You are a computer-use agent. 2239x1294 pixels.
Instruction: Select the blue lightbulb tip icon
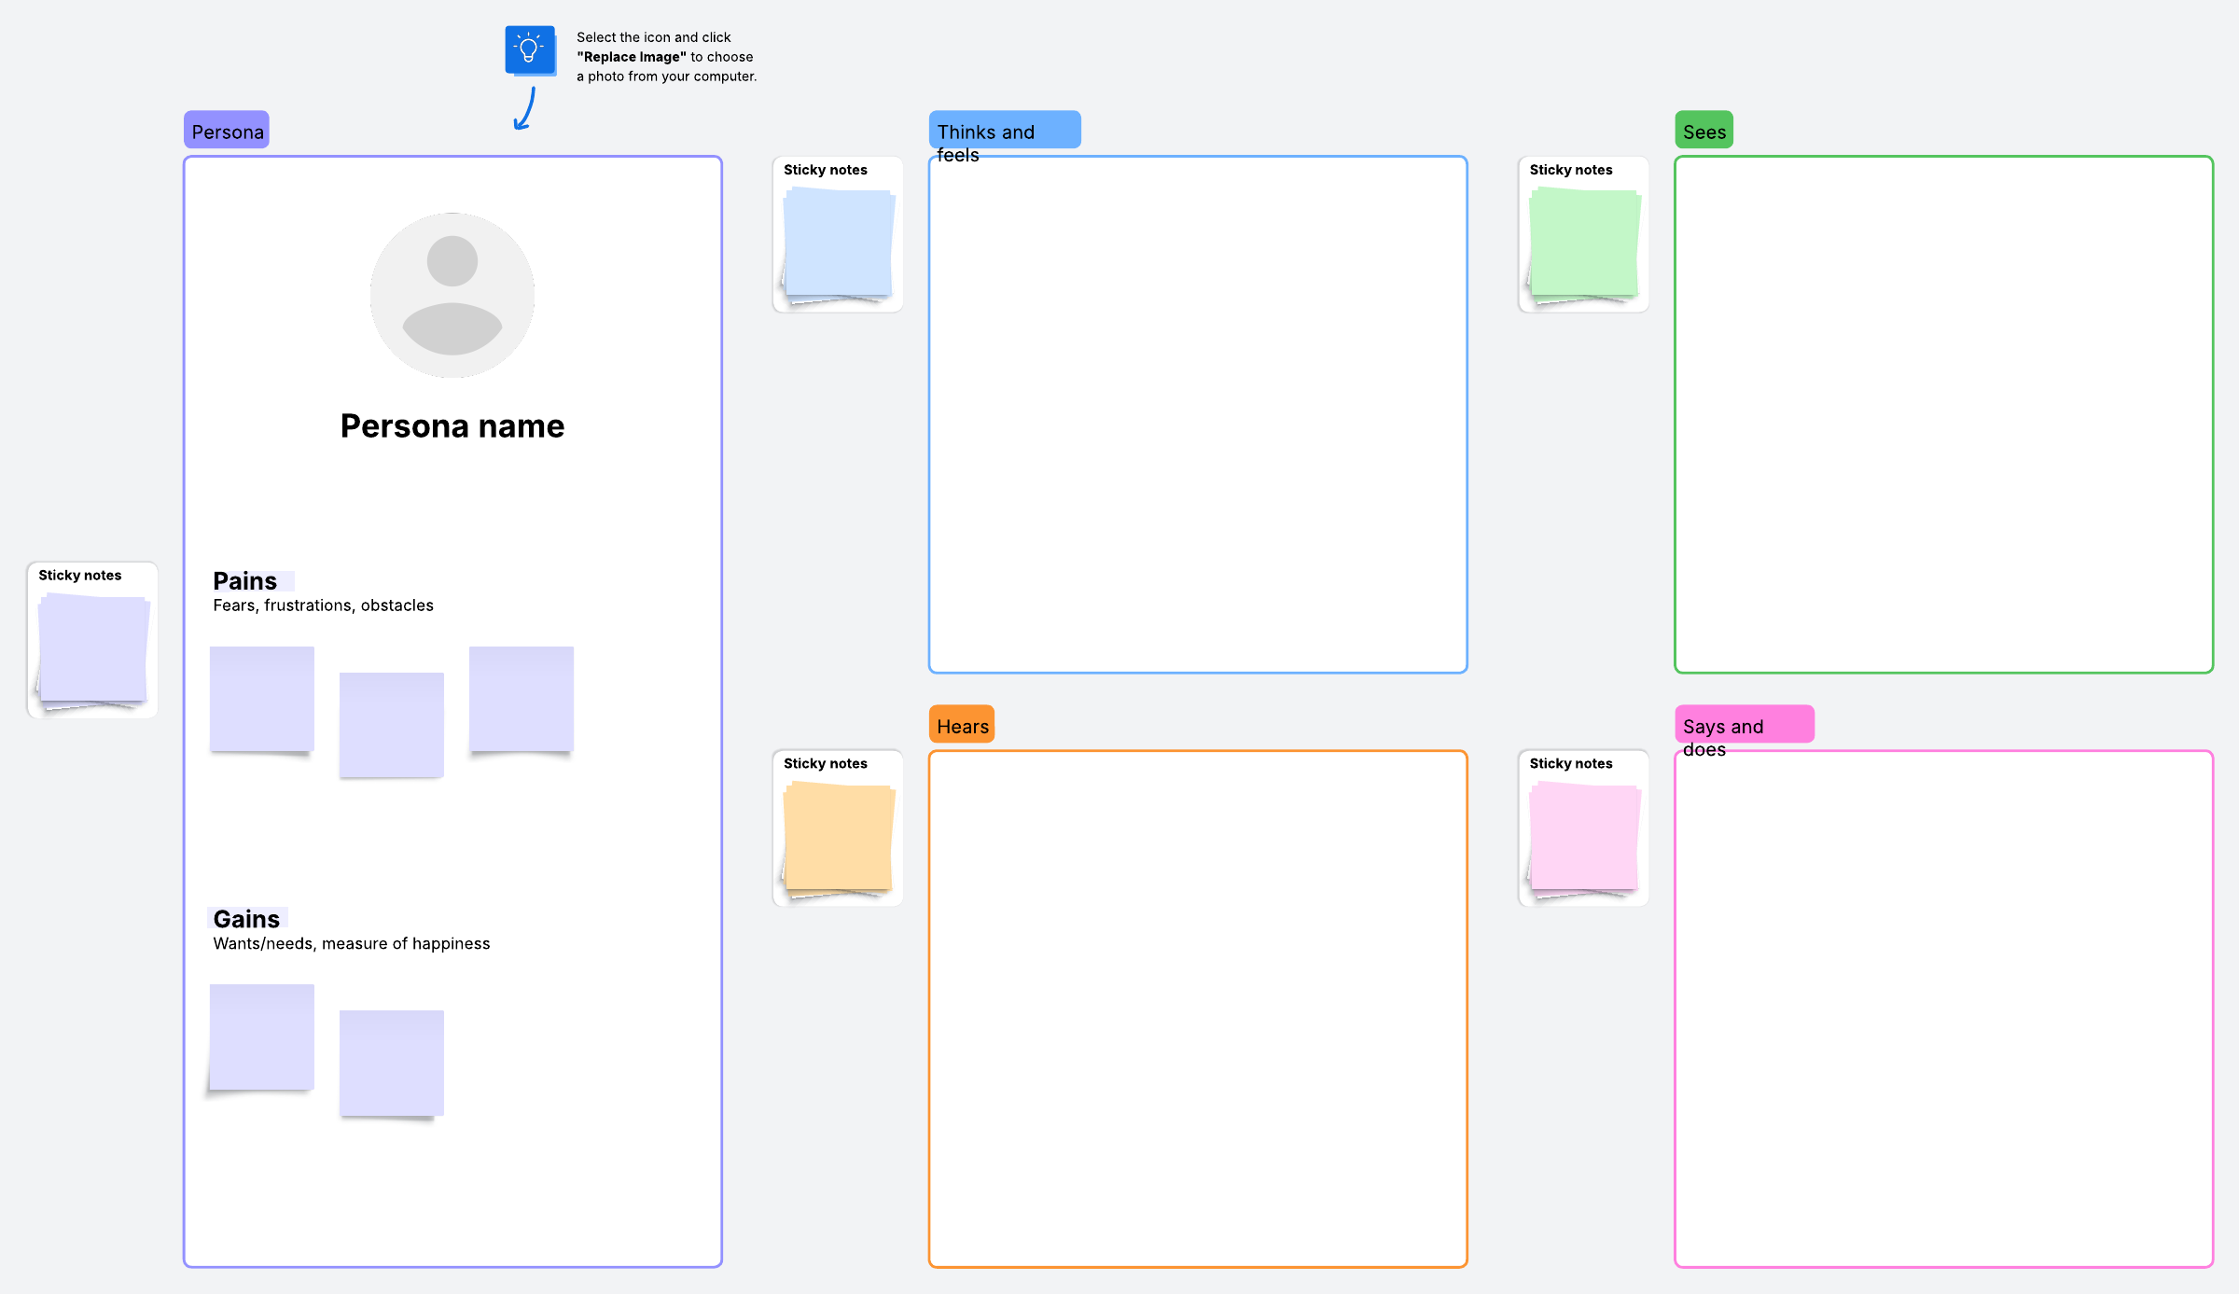click(x=530, y=49)
